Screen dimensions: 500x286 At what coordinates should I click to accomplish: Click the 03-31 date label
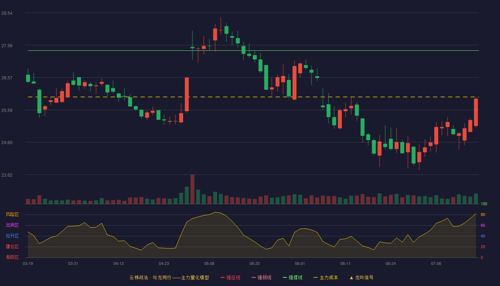(x=73, y=263)
